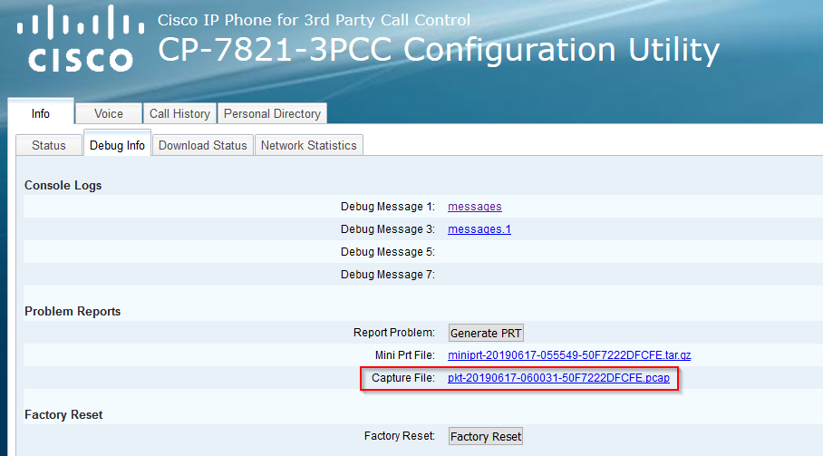Click the Mini Prt File label
Screen dimensions: 823x456
[404, 355]
